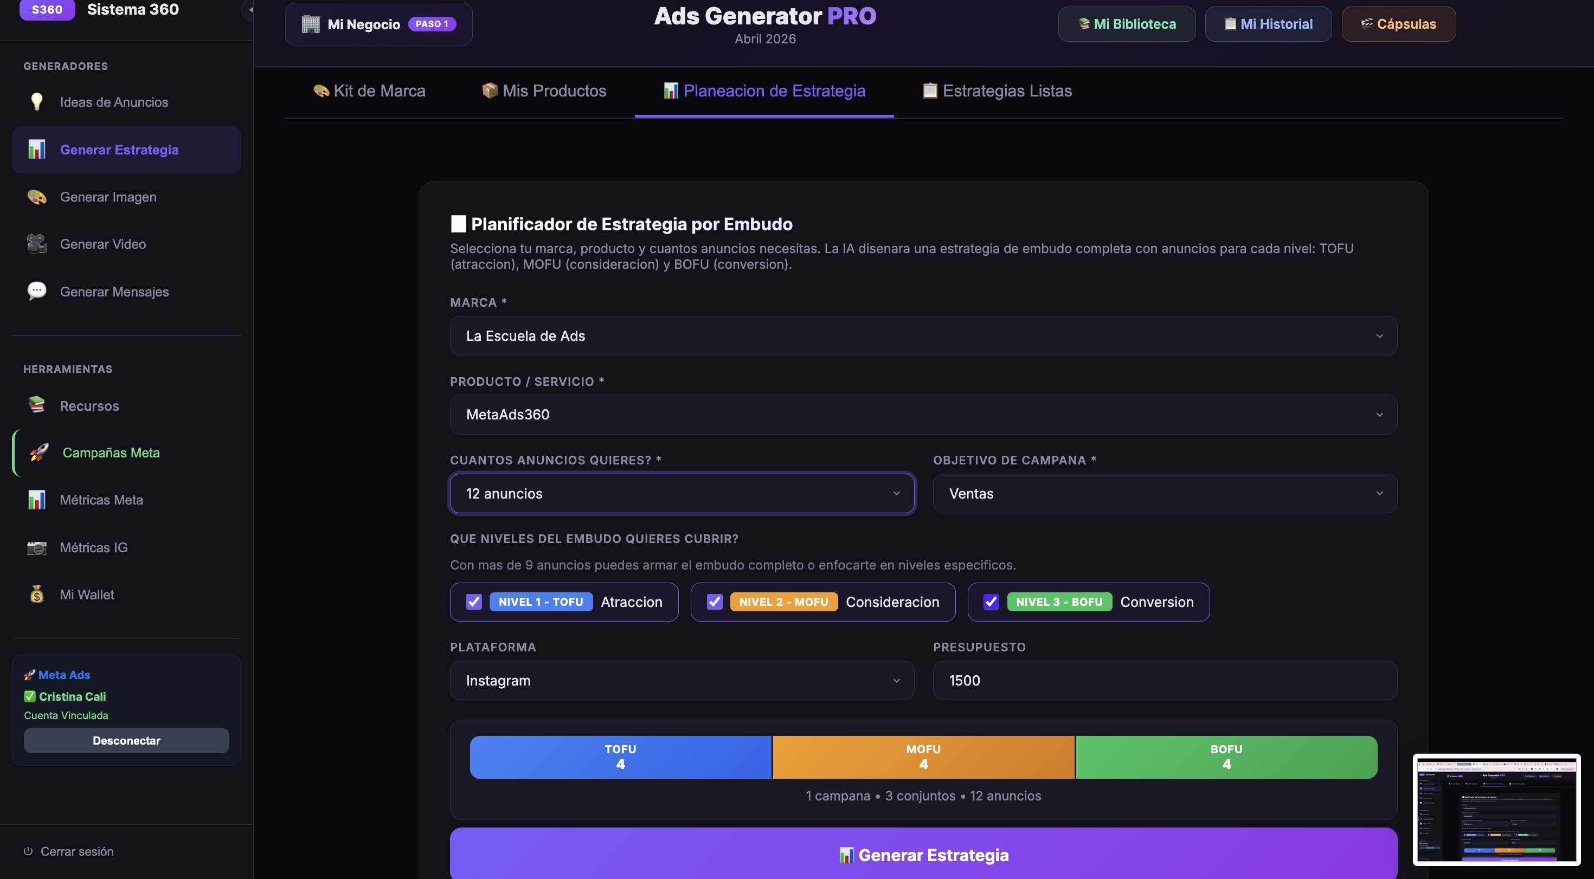Open Mi Wallet in the sidebar
Viewport: 1594px width, 879px height.
(x=126, y=594)
